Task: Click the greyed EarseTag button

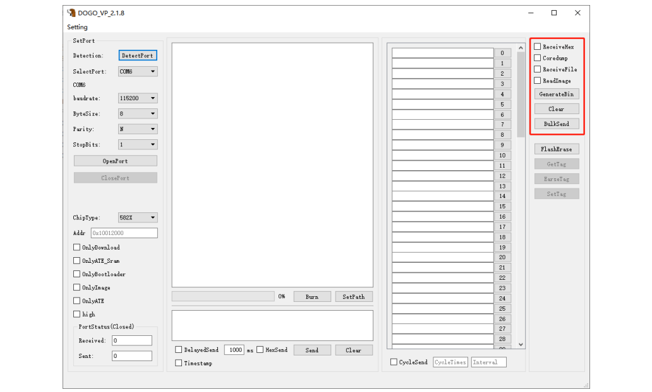Action: [557, 179]
